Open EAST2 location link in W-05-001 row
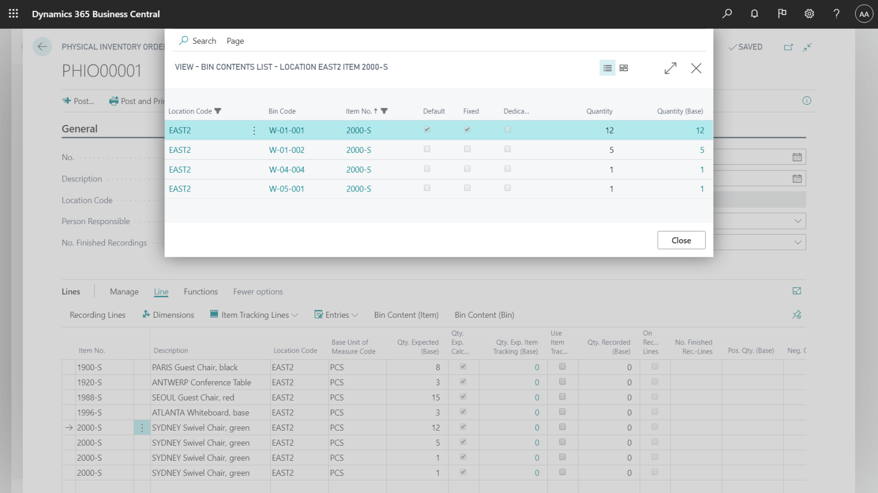The image size is (878, 493). click(x=180, y=189)
